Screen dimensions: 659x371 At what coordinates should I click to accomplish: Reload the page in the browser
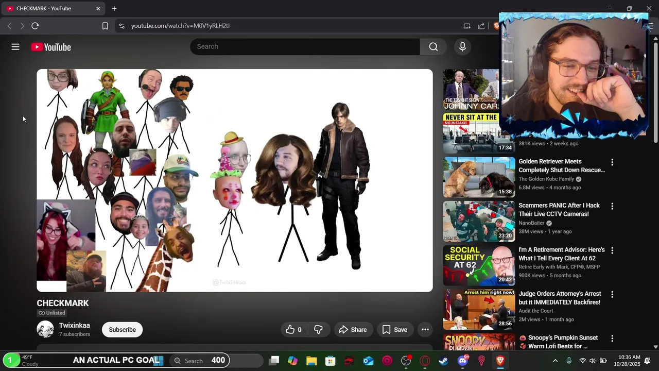pyautogui.click(x=35, y=26)
